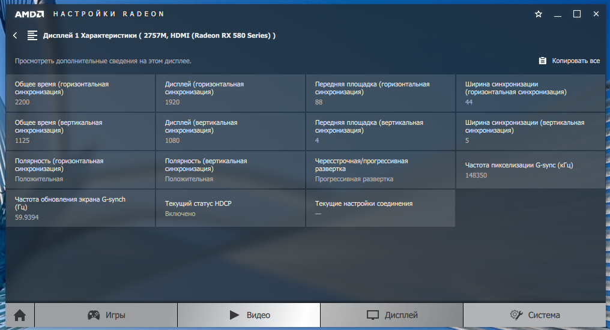Click value 2200
This screenshot has width=610, height=330.
(x=22, y=102)
